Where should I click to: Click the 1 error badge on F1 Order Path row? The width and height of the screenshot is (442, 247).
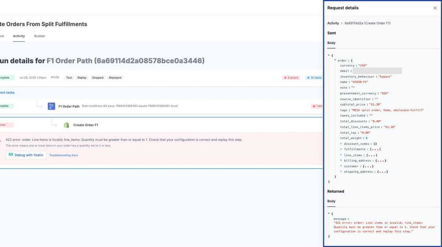tap(317, 106)
